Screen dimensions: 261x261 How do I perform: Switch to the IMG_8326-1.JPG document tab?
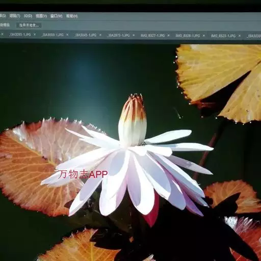click(188, 36)
